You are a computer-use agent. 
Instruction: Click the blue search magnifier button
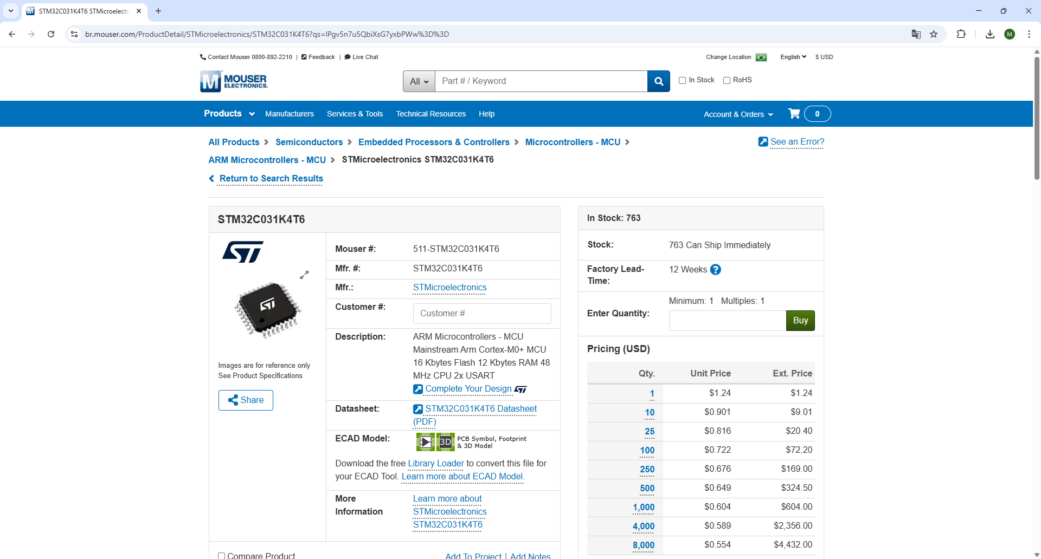pyautogui.click(x=659, y=81)
